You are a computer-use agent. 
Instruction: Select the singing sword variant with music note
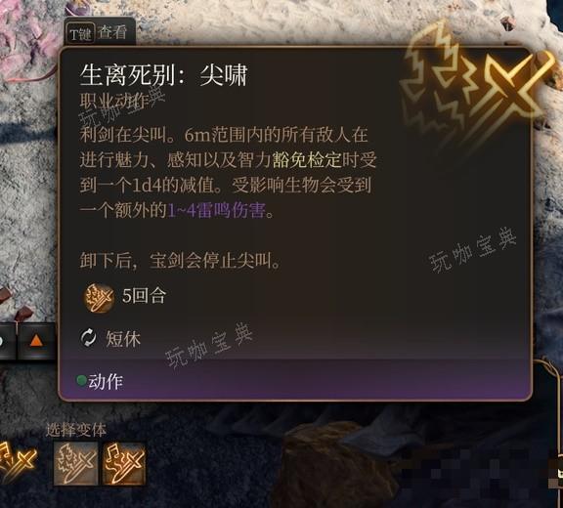(x=124, y=463)
